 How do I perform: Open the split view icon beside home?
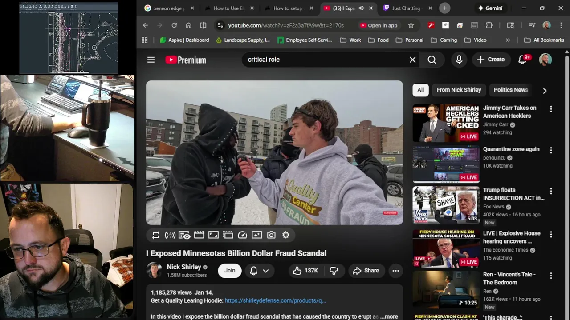click(x=203, y=25)
